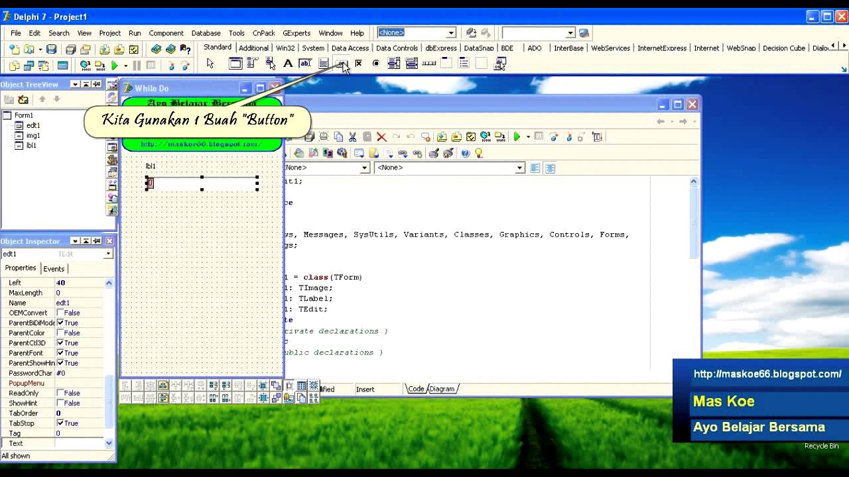Viewport: 849px width, 477px height.
Task: Select the RadioButton component in the palette
Action: click(376, 64)
